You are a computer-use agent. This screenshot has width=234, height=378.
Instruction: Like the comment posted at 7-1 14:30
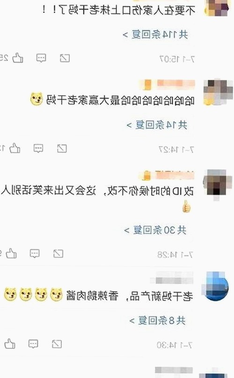[10, 344]
